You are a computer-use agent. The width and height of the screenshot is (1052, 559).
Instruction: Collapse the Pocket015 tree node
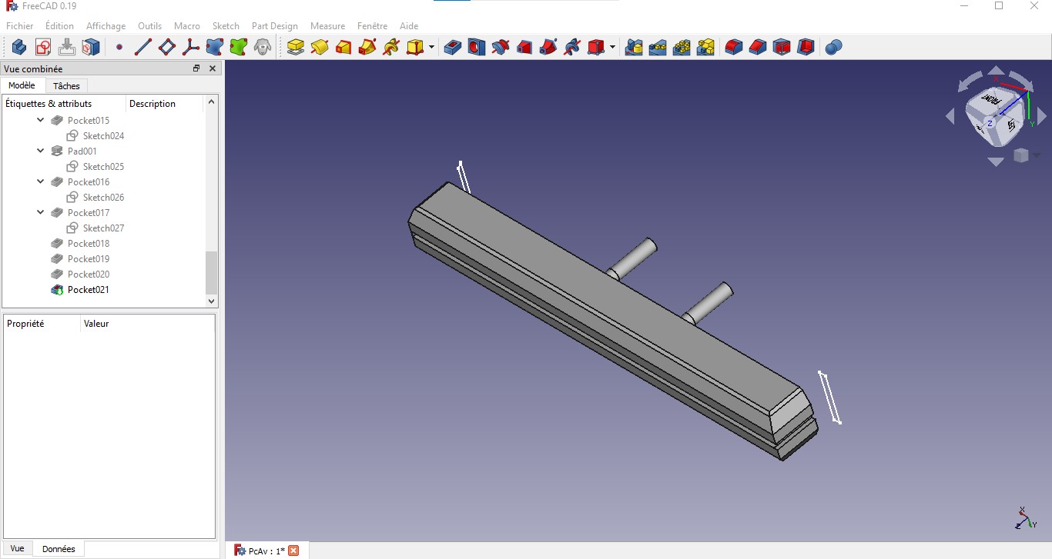(41, 120)
